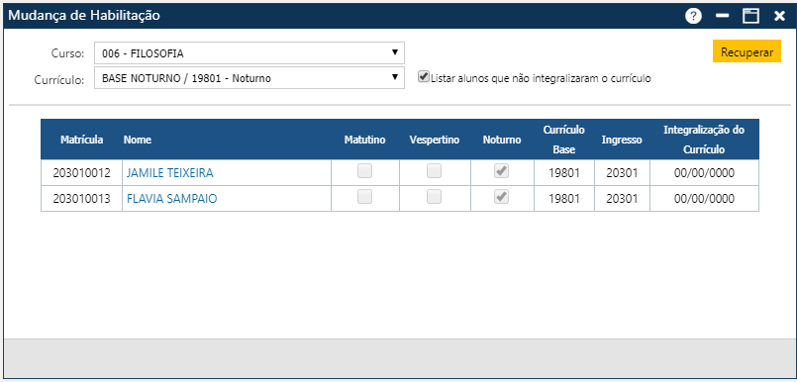This screenshot has height=382, width=797.
Task: Select matrícula cell 203010012
Action: point(81,173)
